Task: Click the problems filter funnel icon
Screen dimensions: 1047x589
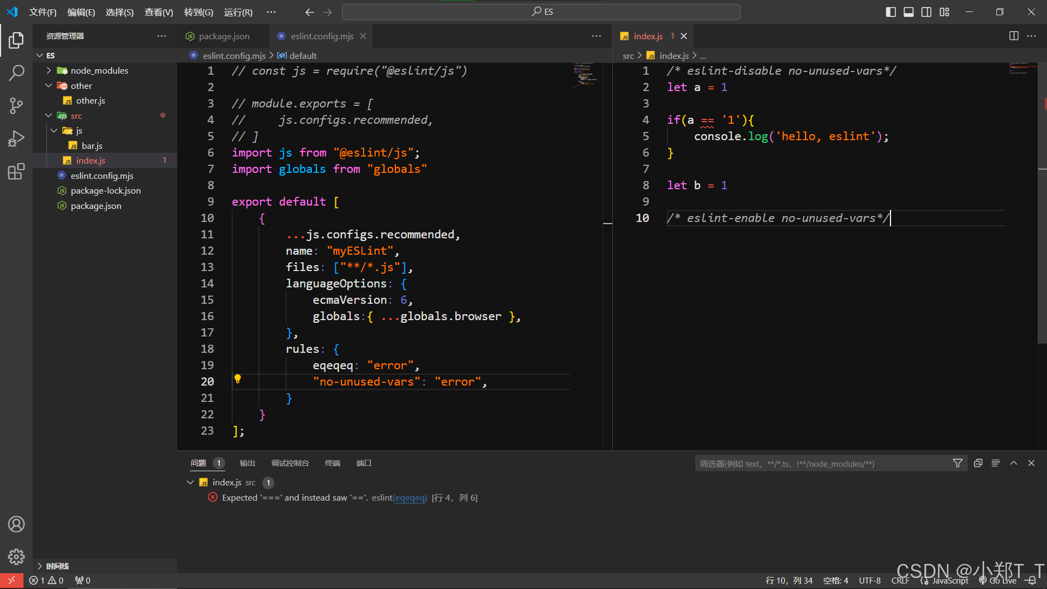Action: pos(958,463)
